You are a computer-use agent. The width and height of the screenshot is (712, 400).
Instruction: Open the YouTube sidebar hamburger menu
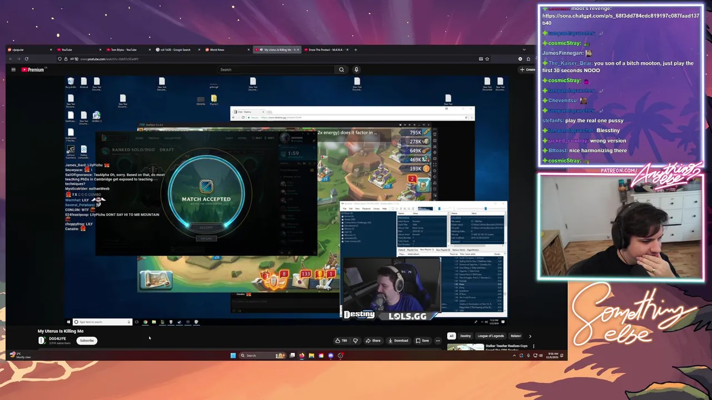pyautogui.click(x=13, y=69)
